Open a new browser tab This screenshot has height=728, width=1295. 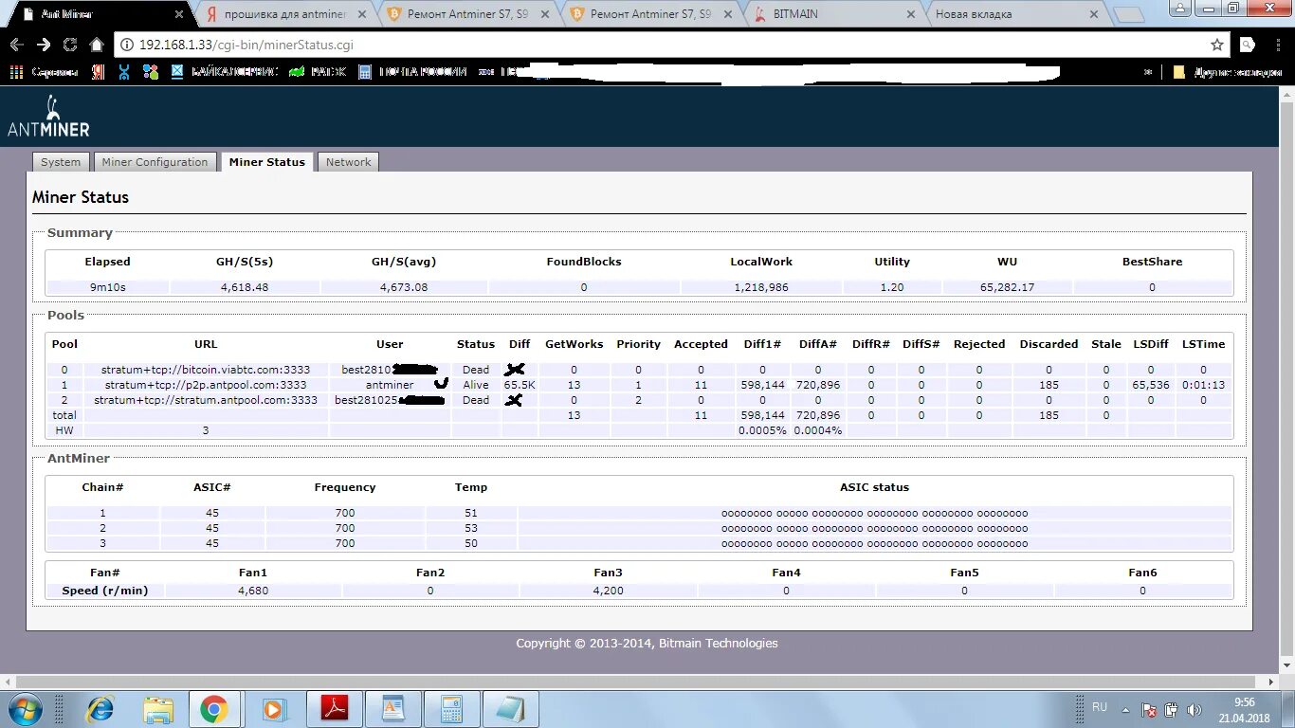click(x=1128, y=14)
